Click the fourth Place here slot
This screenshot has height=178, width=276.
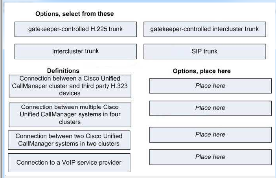[210, 157]
